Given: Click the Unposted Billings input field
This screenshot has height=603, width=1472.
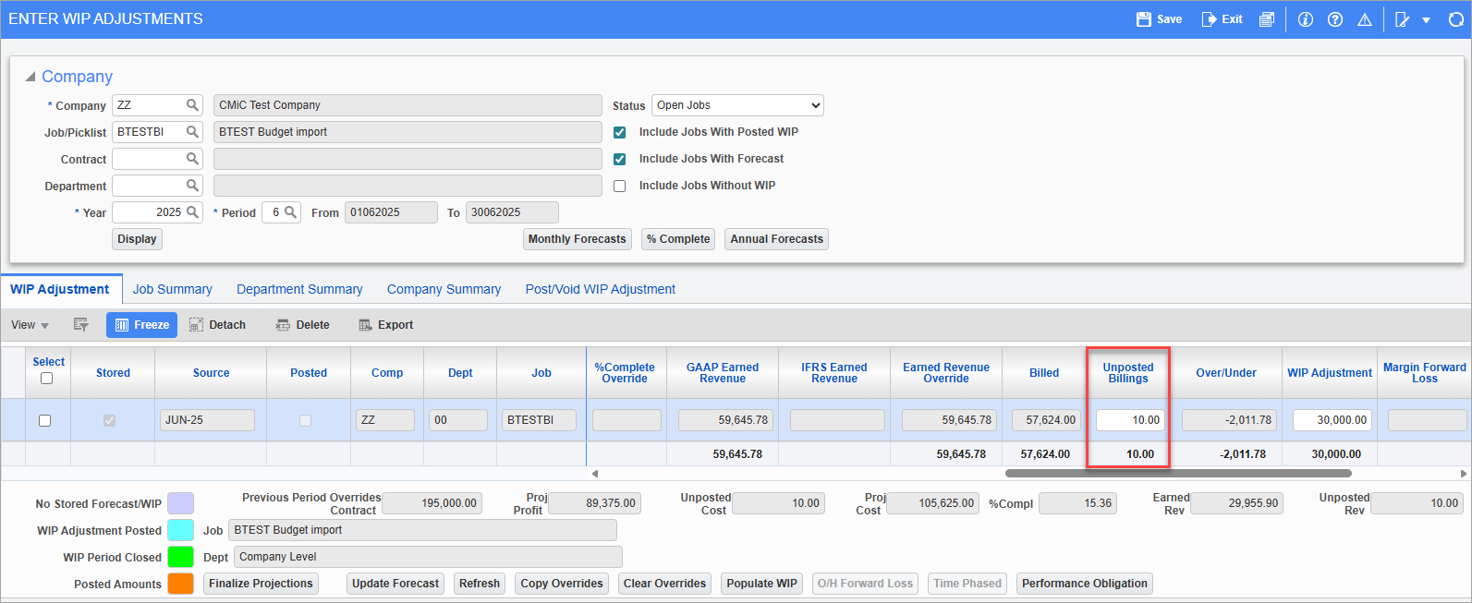Looking at the screenshot, I should coord(1130,420).
